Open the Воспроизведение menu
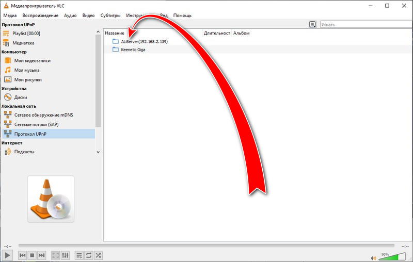Image resolution: width=413 pixels, height=262 pixels. tap(40, 15)
